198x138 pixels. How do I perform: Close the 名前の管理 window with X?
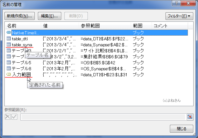click(188, 3)
